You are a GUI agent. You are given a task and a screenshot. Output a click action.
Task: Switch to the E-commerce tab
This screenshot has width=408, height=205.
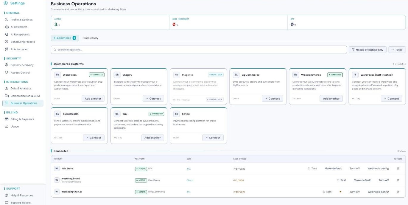[x=65, y=38]
